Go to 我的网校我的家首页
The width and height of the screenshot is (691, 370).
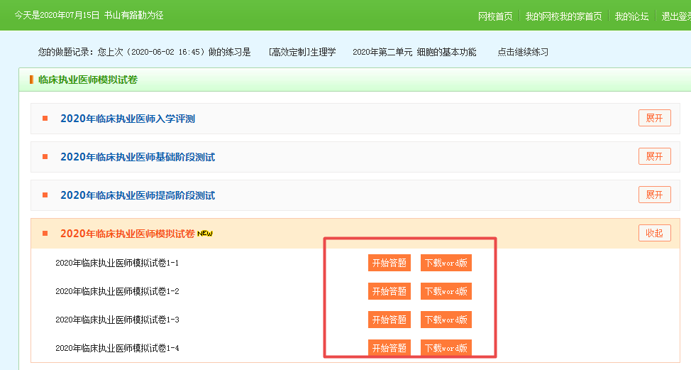[563, 16]
